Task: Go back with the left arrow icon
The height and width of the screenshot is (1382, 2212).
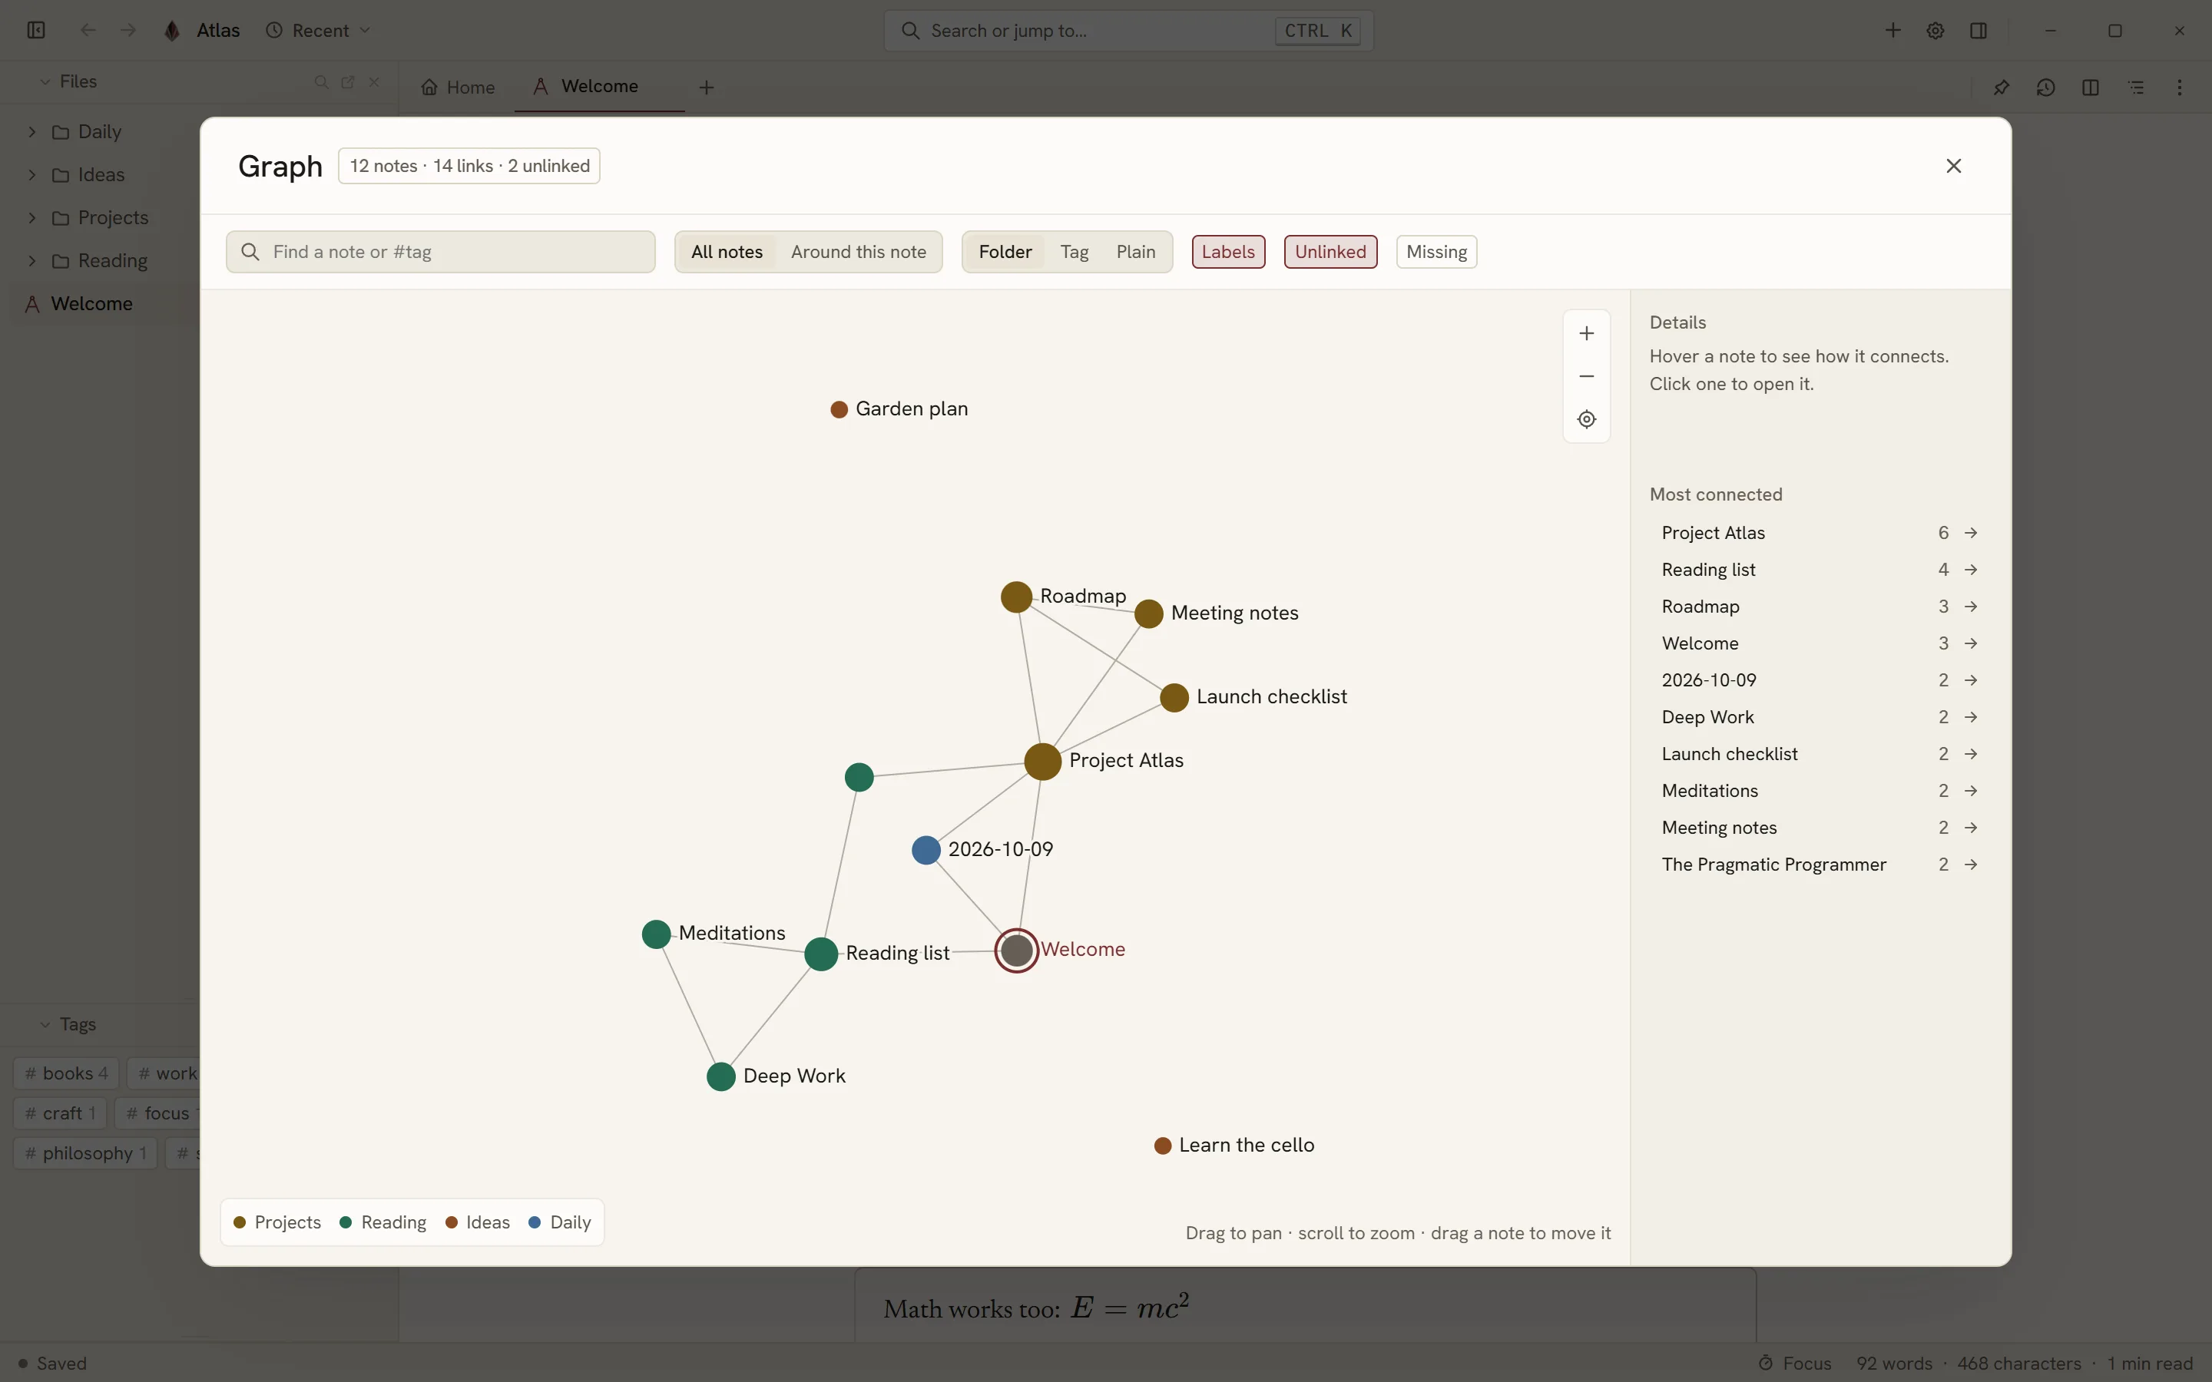Action: [88, 30]
